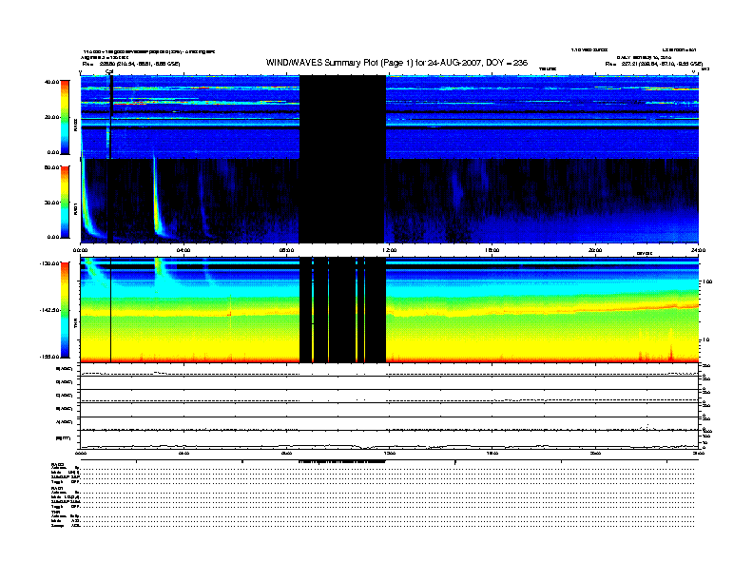
Task: Click the -142.50 label on TNR color scale
Action: [49, 310]
